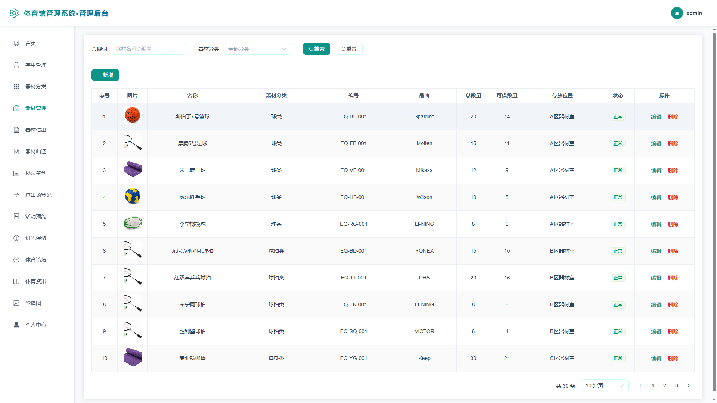The image size is (717, 403).
Task: Open the 轮播图 picture icon
Action: 16,303
